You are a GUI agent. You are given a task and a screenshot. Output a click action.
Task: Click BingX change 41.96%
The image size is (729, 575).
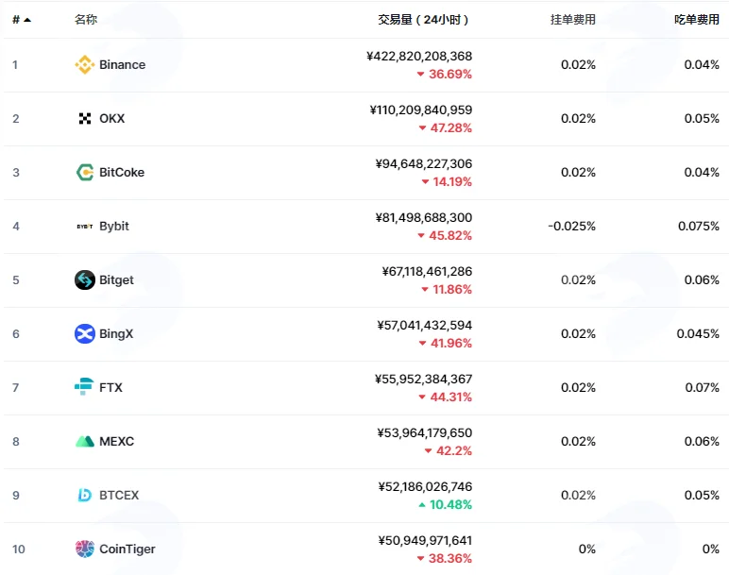[446, 344]
